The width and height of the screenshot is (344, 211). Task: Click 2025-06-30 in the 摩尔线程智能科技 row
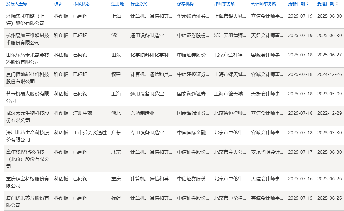coord(330,152)
